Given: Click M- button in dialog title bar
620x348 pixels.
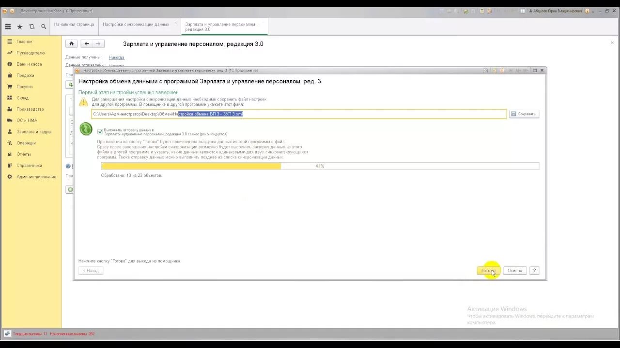Looking at the screenshot, I should (x=526, y=71).
